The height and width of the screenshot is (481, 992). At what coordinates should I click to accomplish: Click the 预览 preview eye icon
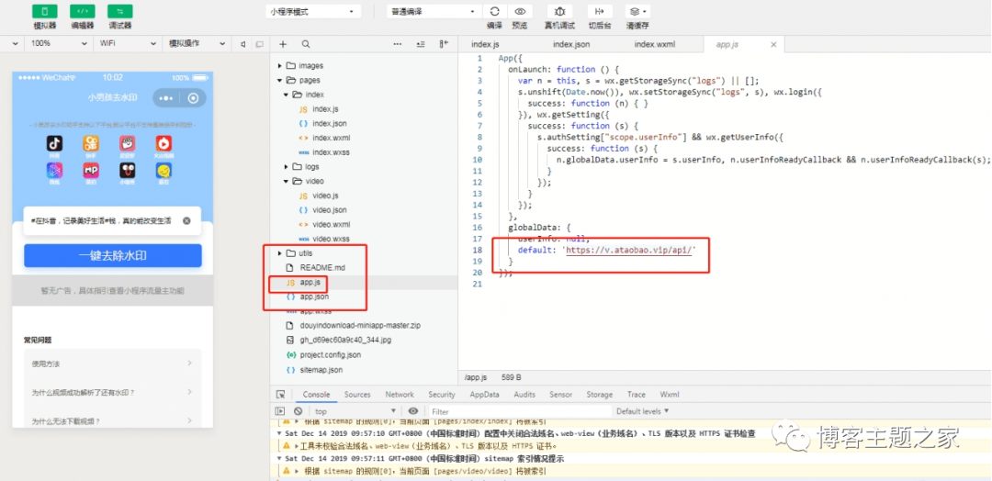click(520, 11)
